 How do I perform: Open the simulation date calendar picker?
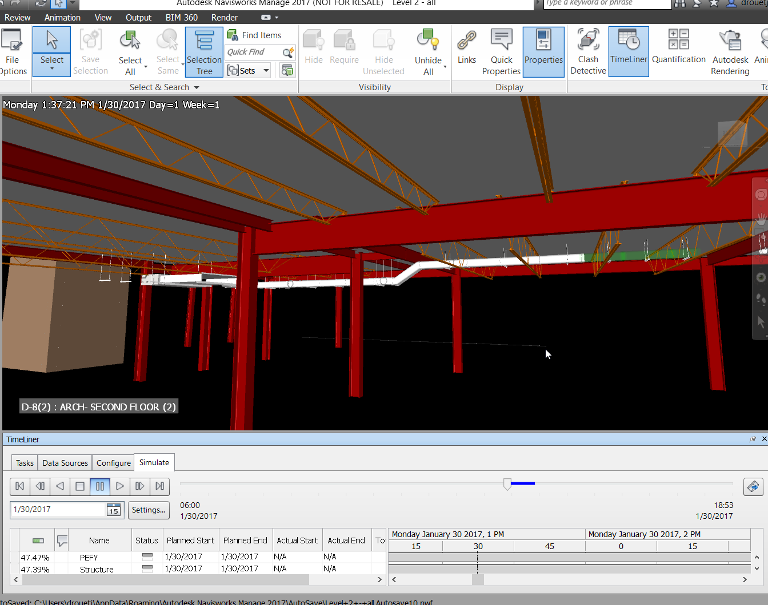pos(115,510)
